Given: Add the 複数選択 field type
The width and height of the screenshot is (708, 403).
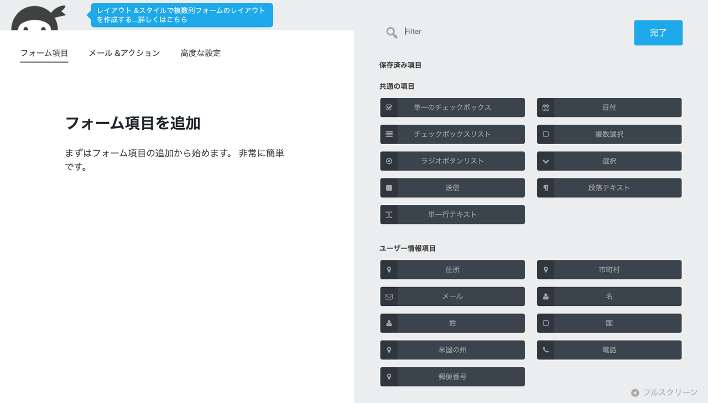Looking at the screenshot, I should 609,134.
